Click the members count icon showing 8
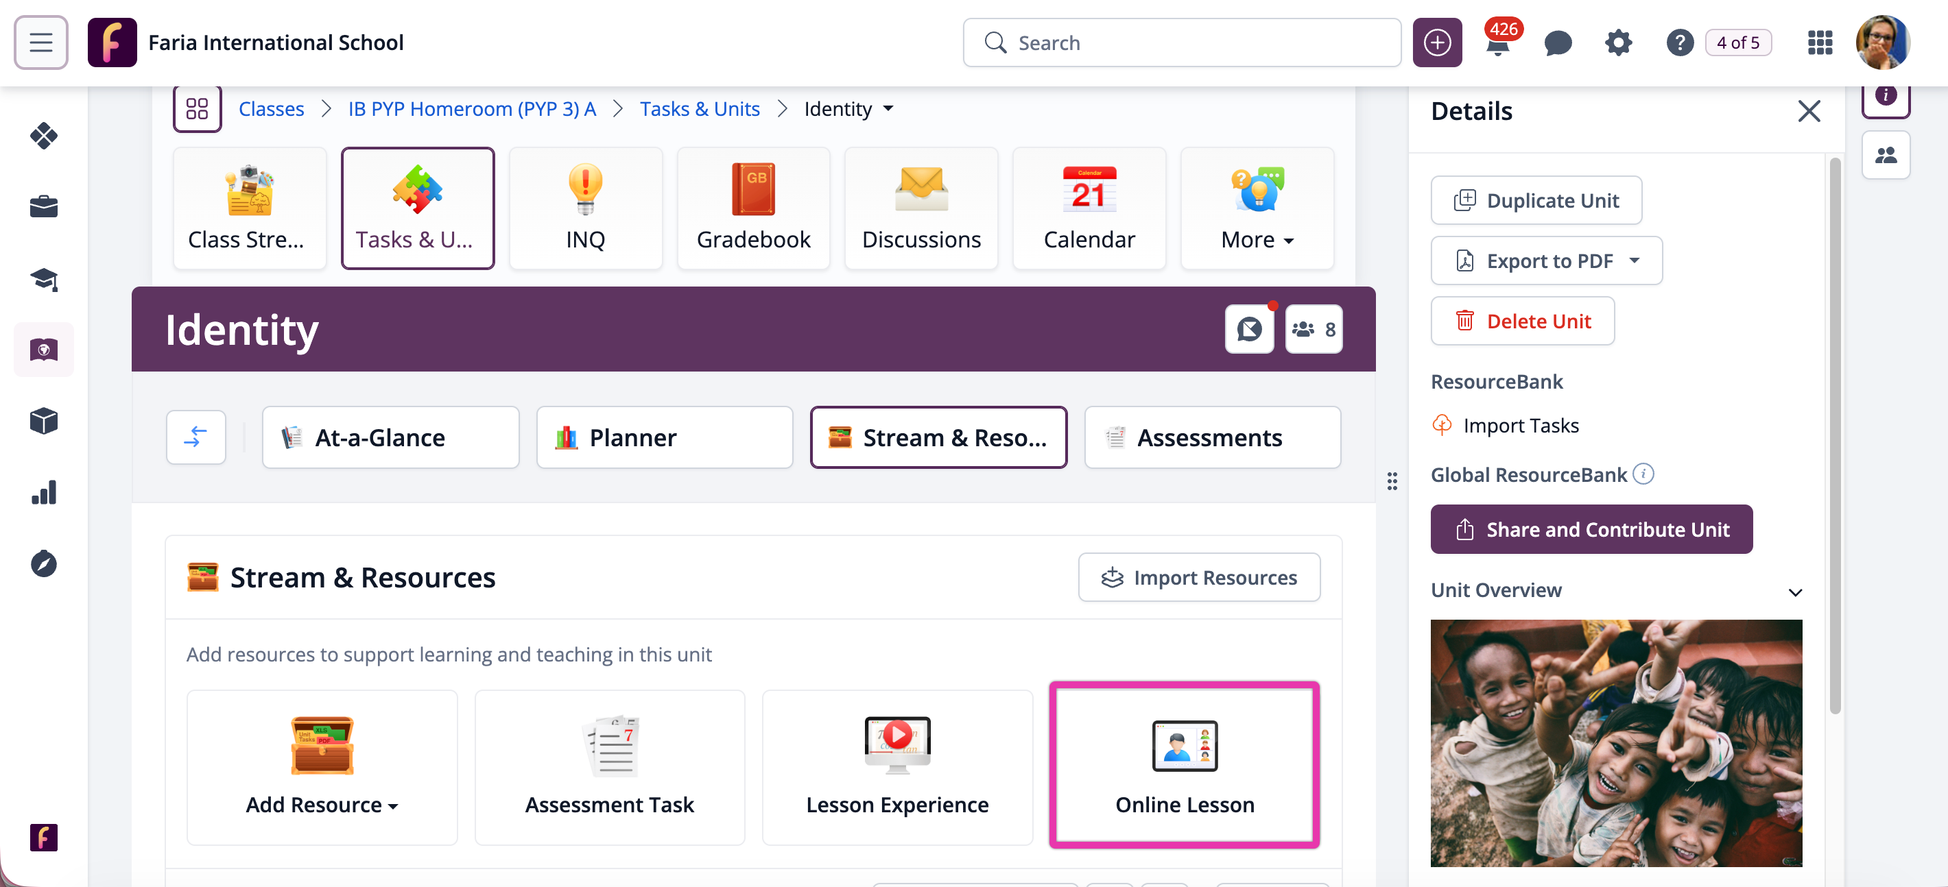Image resolution: width=1948 pixels, height=887 pixels. [1314, 330]
